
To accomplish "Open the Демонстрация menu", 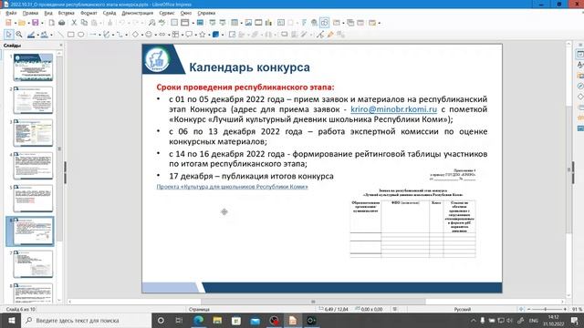I will 138,13.
